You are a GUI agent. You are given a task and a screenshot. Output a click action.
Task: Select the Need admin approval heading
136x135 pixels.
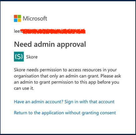point(50,44)
